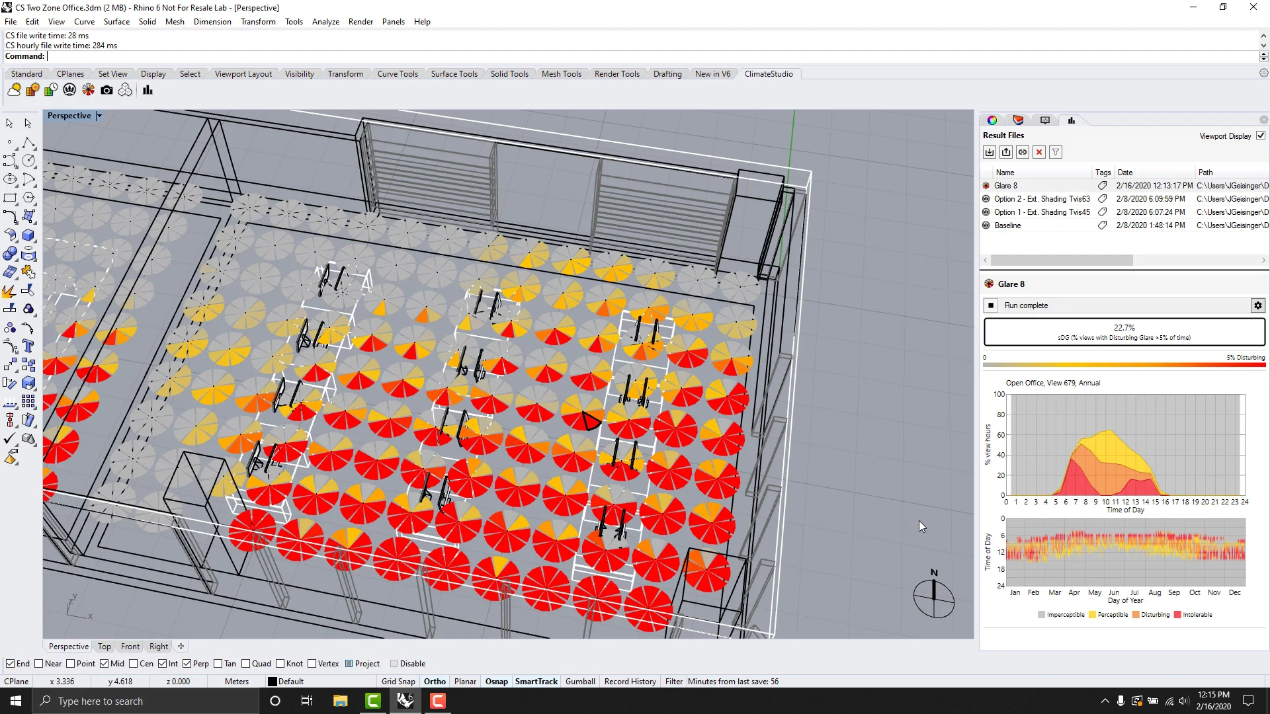Image resolution: width=1270 pixels, height=714 pixels.
Task: Select the radiation map analysis icon
Action: click(x=32, y=90)
